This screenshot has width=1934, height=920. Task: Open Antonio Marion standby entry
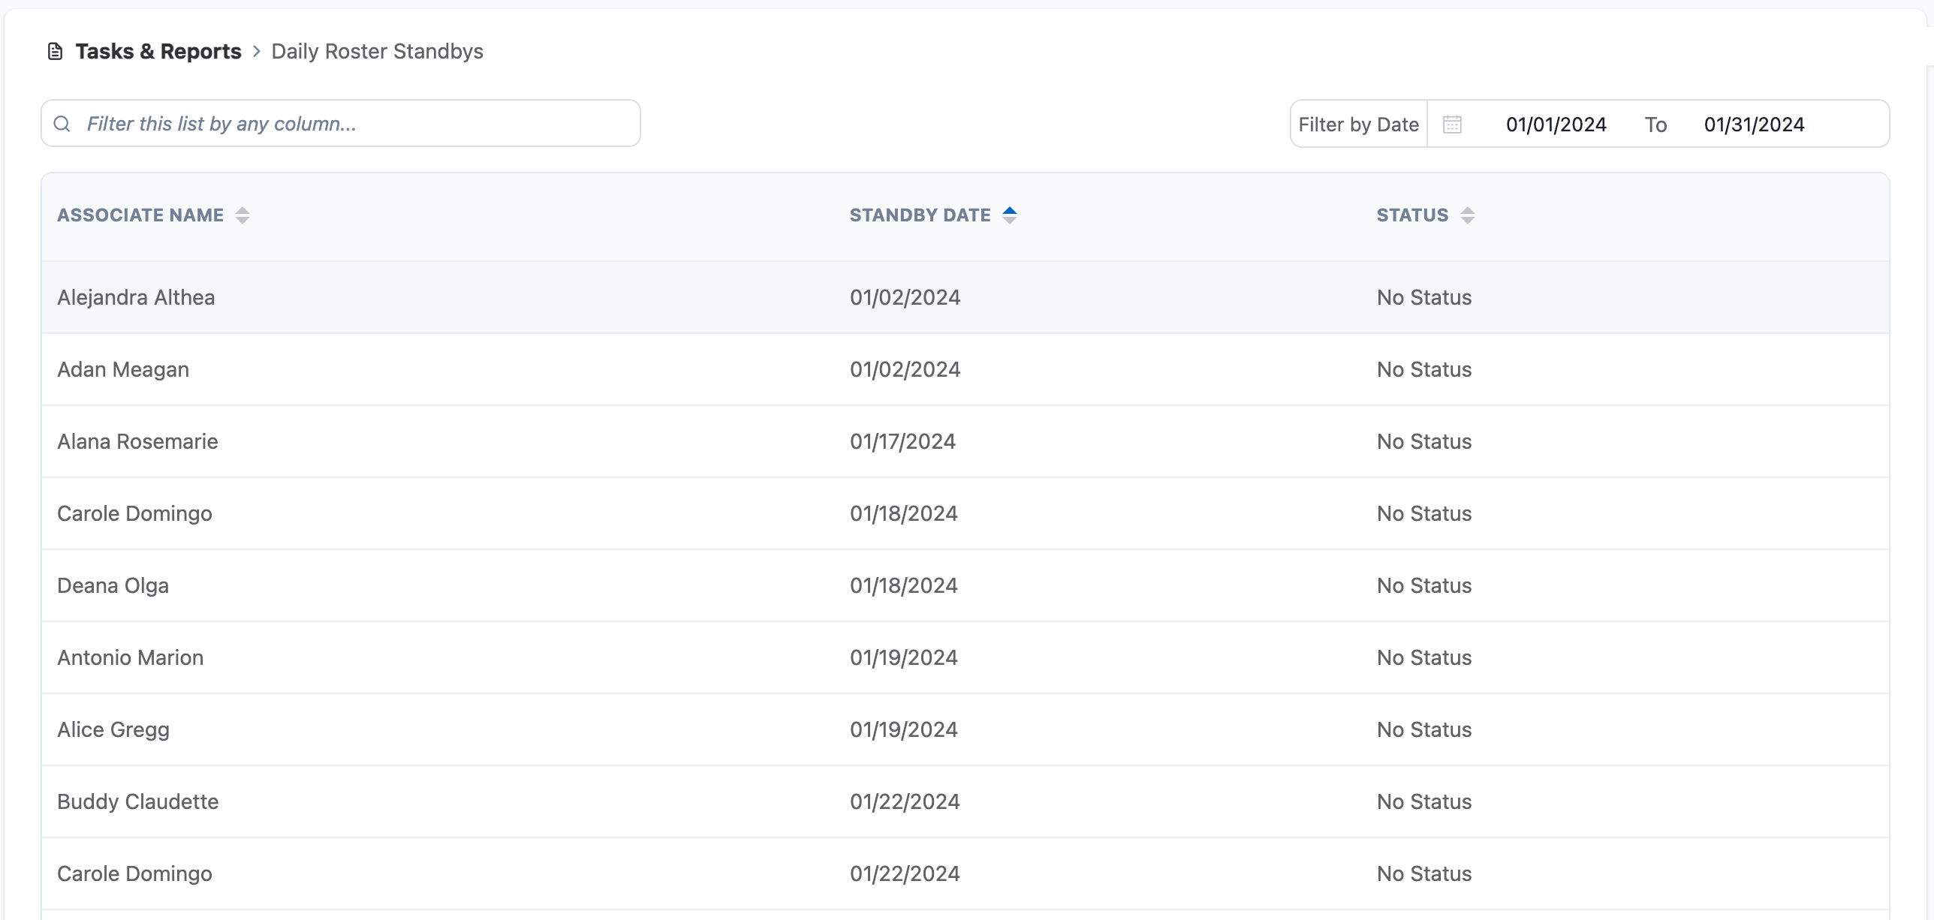[130, 658]
